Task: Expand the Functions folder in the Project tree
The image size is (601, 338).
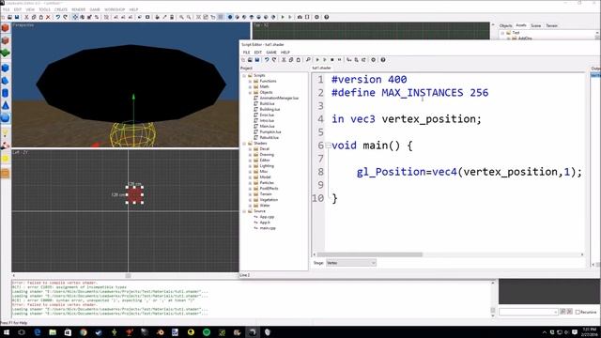Action: tap(251, 82)
